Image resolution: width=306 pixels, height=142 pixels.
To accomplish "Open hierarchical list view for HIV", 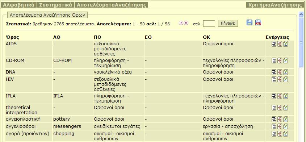I will pyautogui.click(x=274, y=79).
